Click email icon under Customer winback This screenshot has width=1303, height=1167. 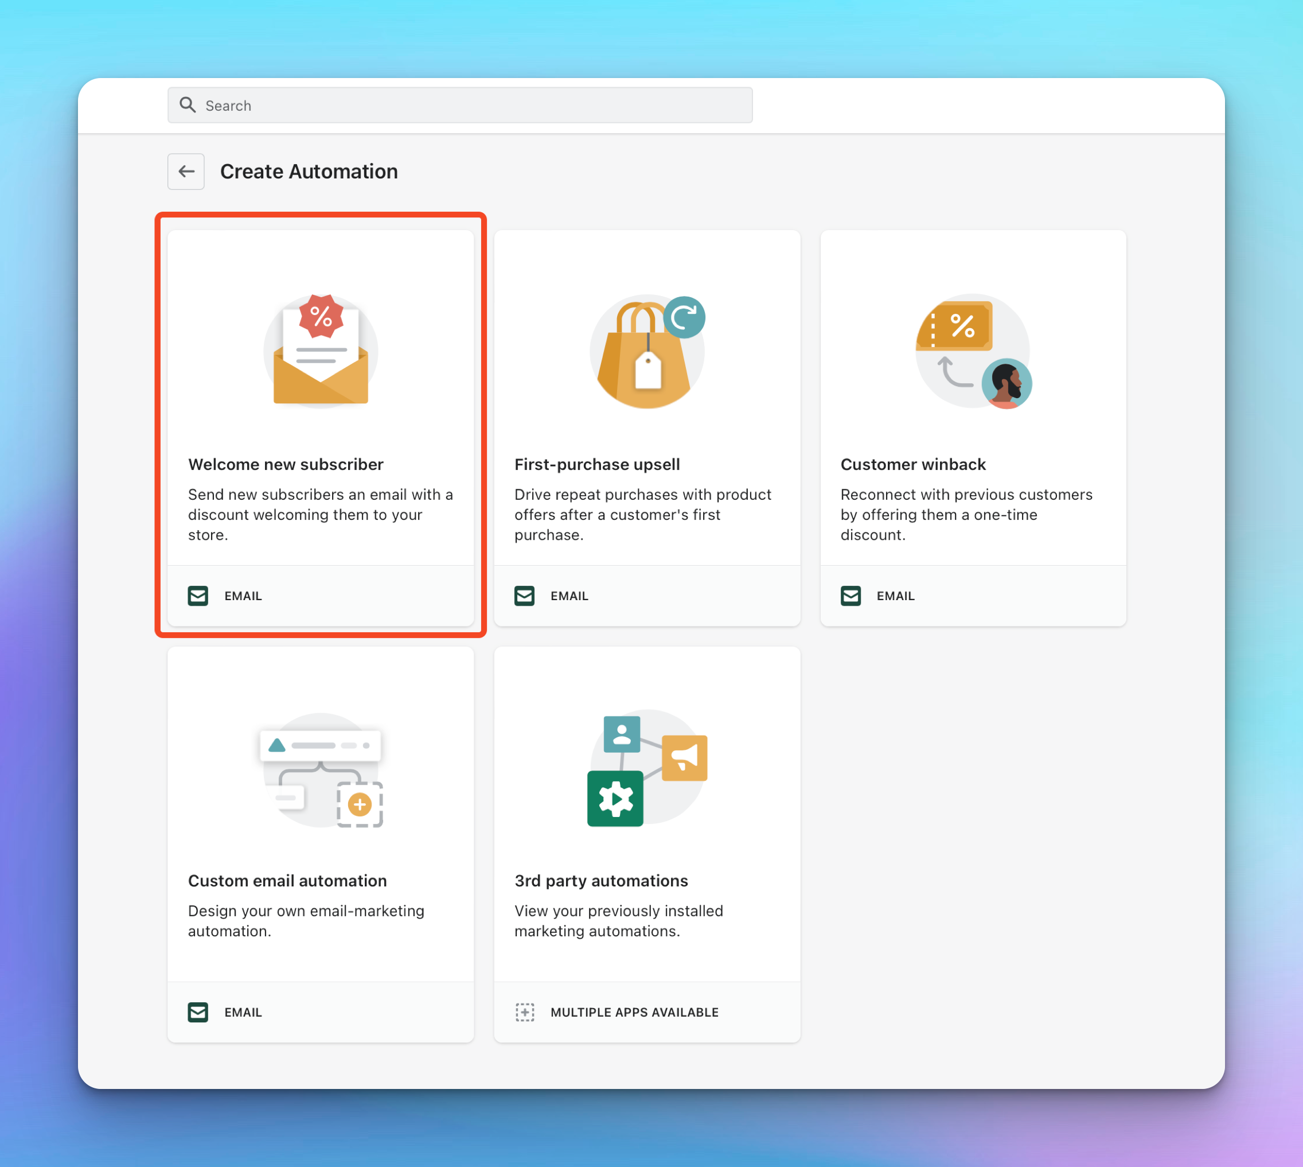click(851, 596)
